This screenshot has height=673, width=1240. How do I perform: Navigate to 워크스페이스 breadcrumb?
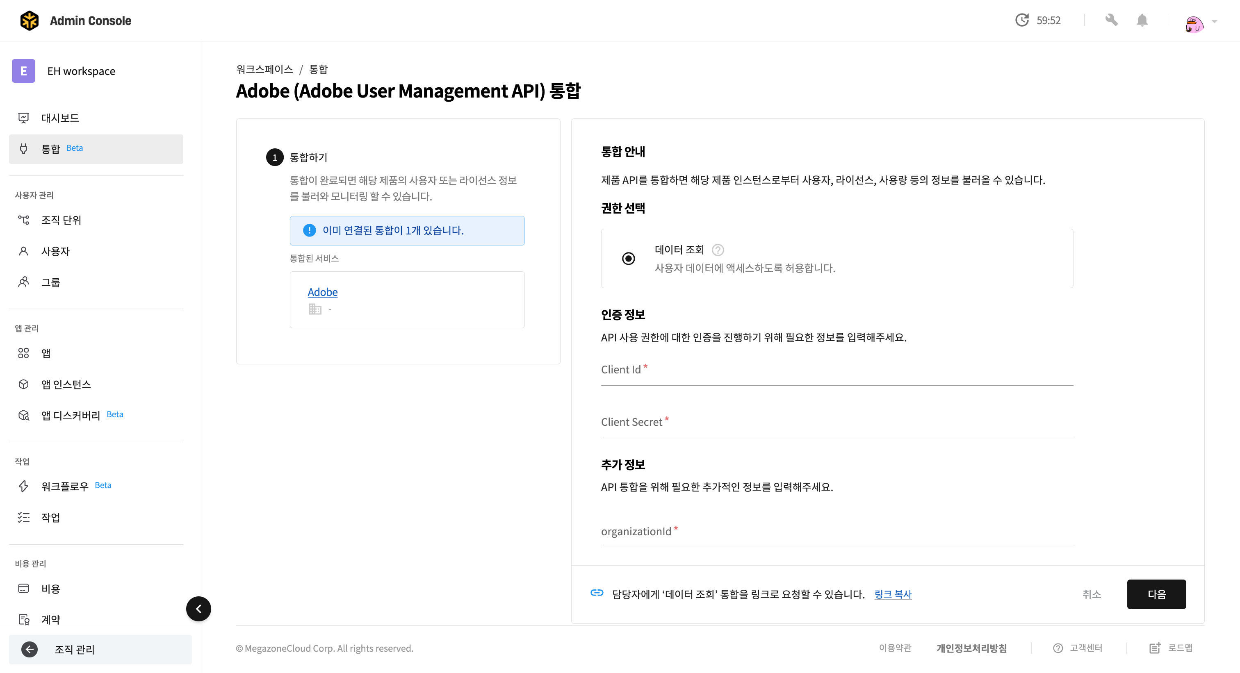click(x=264, y=69)
